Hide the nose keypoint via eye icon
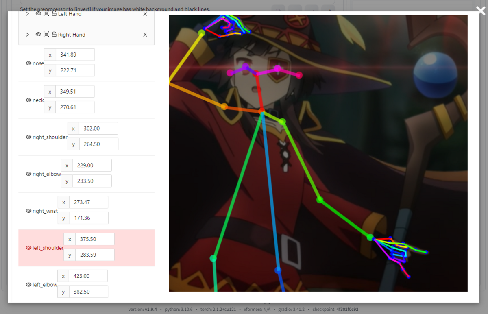This screenshot has height=314, width=488. [x=28, y=63]
